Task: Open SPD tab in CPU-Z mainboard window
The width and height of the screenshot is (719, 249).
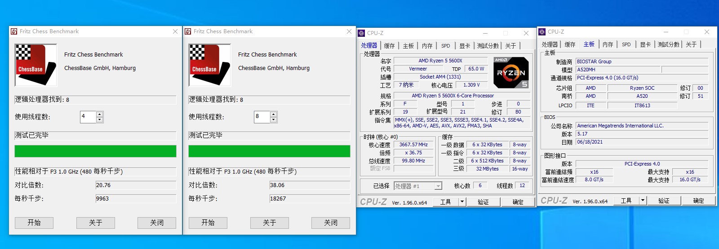Action: [626, 44]
